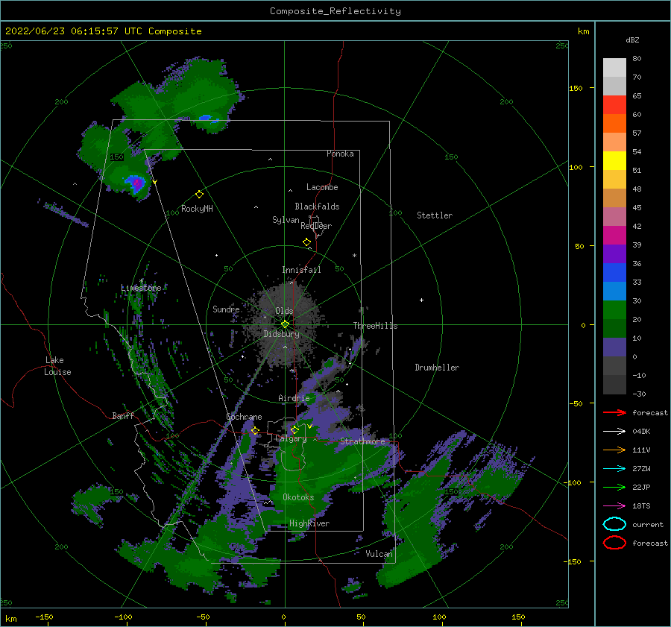The image size is (671, 627).
Task: Click the Sylvan label
Action: pos(286,220)
